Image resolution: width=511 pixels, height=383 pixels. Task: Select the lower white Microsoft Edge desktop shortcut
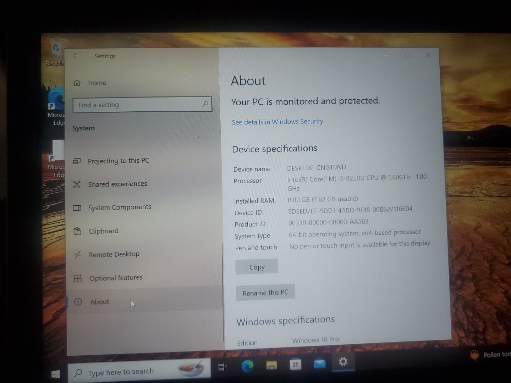(57, 159)
